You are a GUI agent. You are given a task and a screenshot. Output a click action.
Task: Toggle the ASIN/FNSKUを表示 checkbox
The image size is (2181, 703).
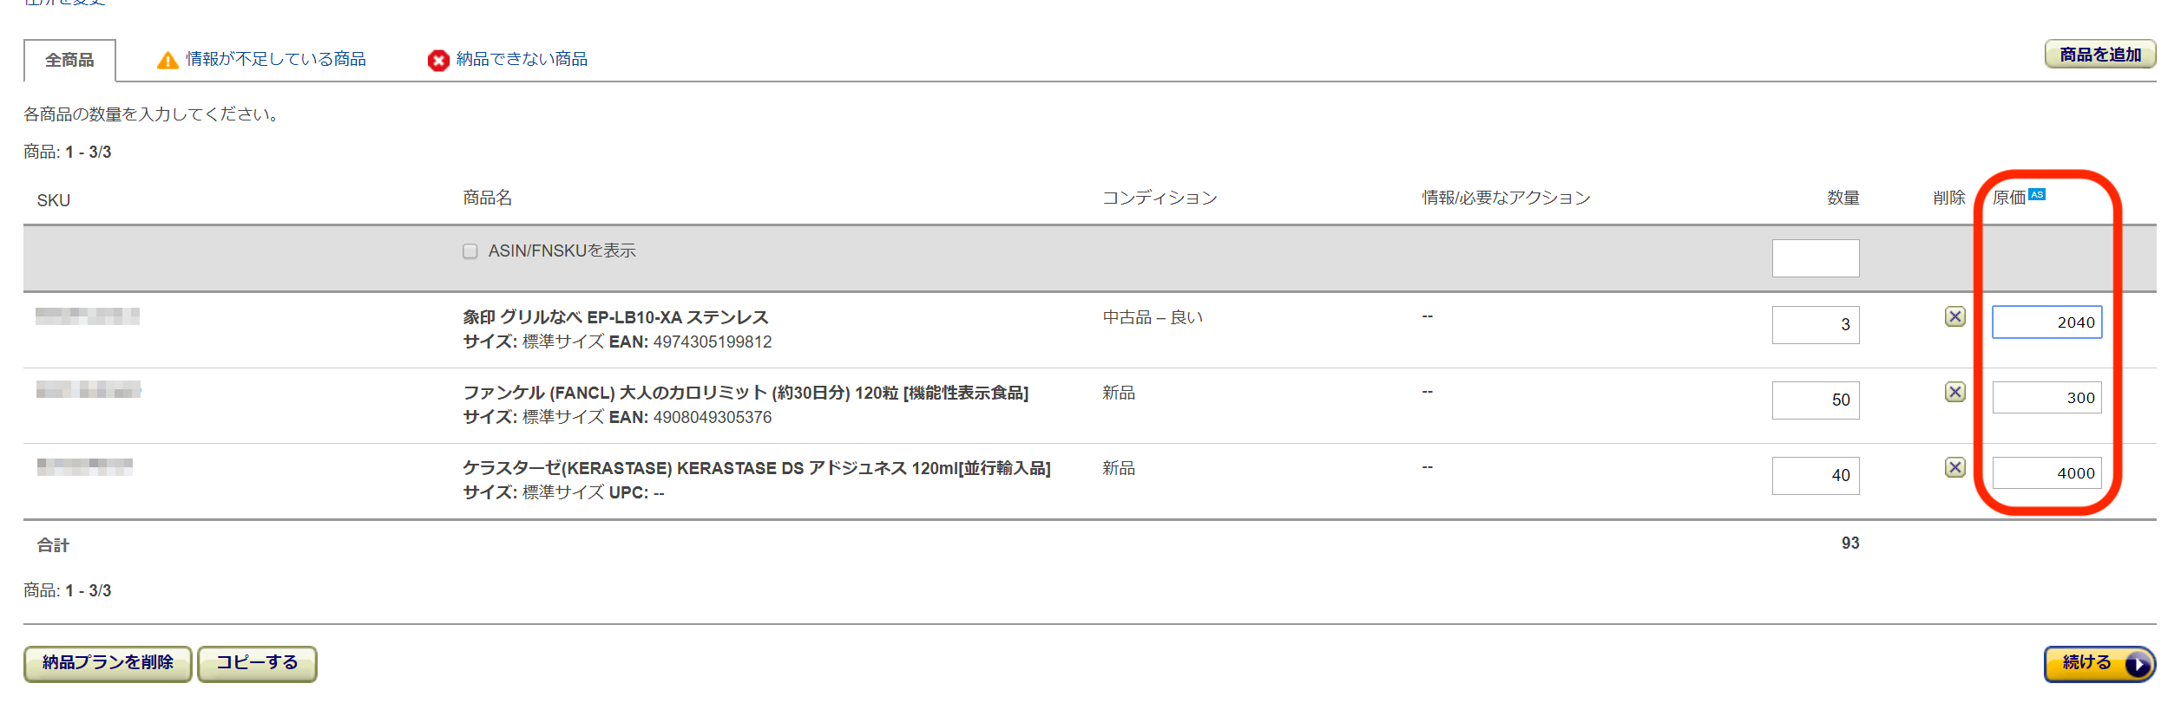tap(470, 251)
